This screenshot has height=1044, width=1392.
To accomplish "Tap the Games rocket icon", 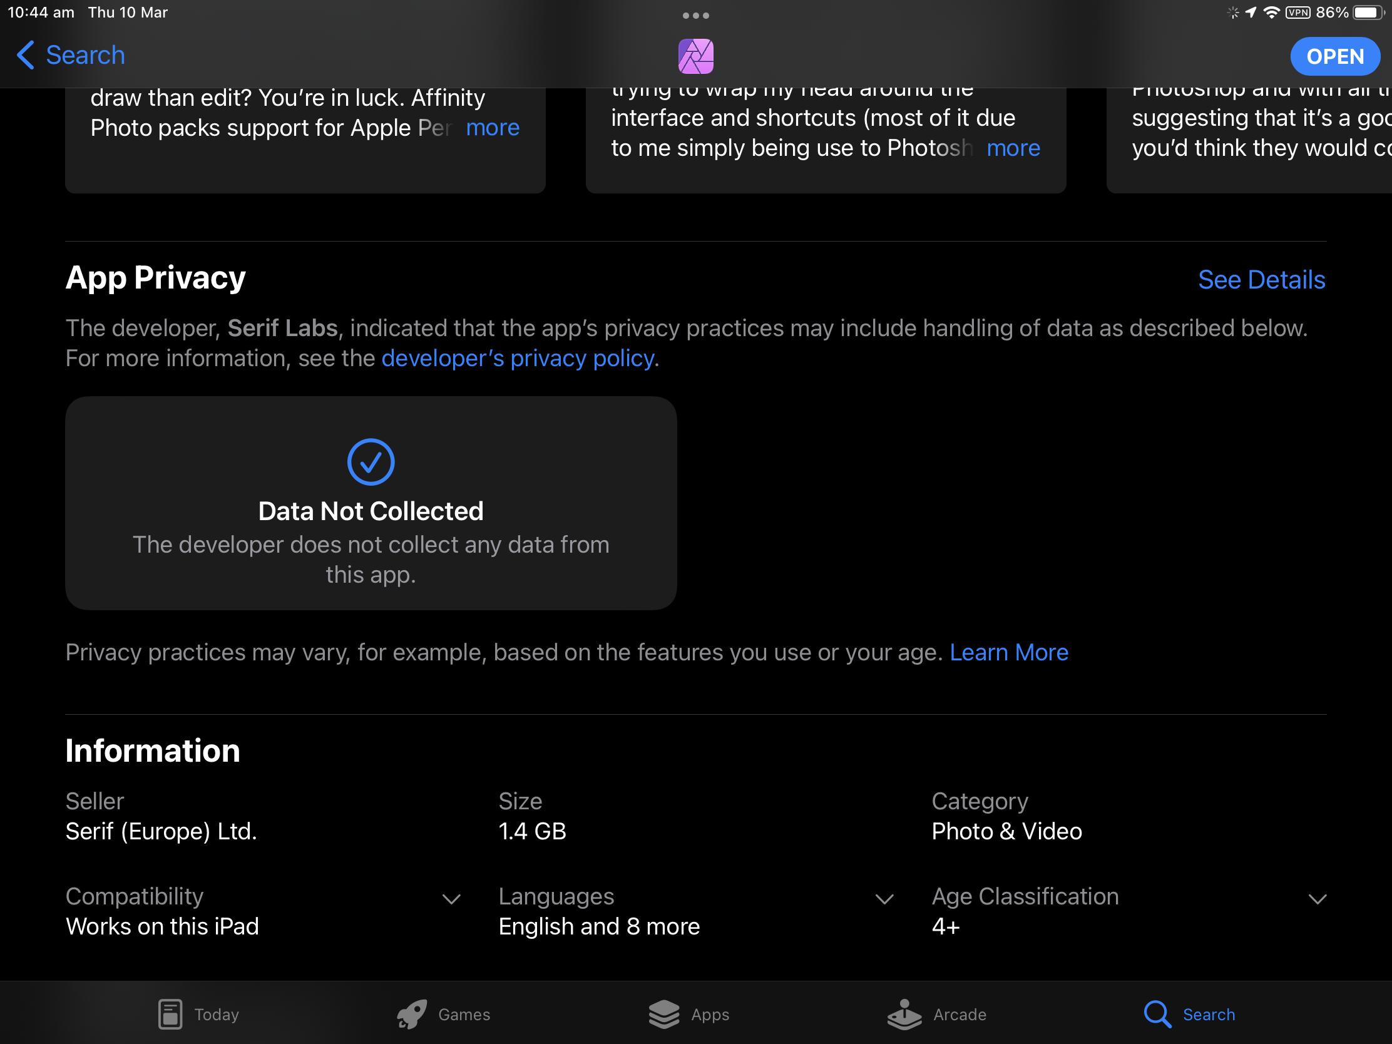I will (412, 1014).
